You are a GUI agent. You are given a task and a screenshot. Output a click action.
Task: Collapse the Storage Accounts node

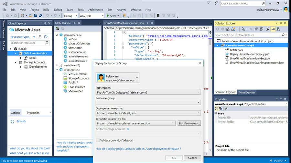tap(16, 62)
